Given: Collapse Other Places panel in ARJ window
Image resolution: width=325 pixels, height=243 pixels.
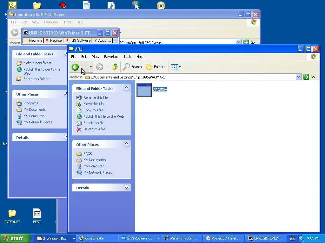Looking at the screenshot, I should pos(126,144).
